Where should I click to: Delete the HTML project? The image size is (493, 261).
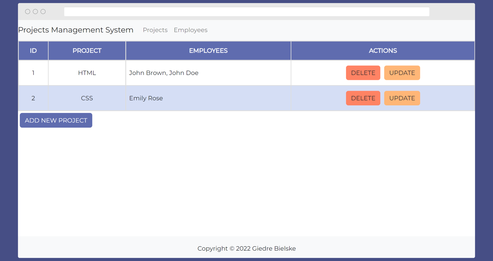point(363,73)
